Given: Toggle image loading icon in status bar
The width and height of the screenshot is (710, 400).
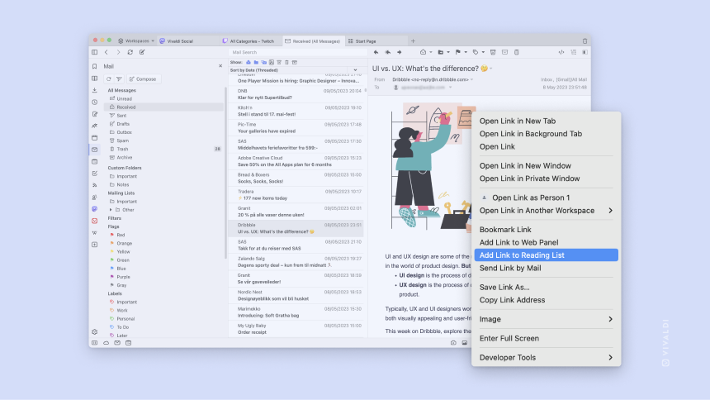Looking at the screenshot, I should [465, 343].
